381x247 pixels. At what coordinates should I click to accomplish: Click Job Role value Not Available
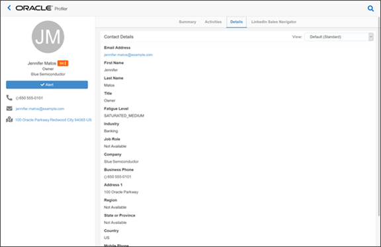click(x=115, y=147)
